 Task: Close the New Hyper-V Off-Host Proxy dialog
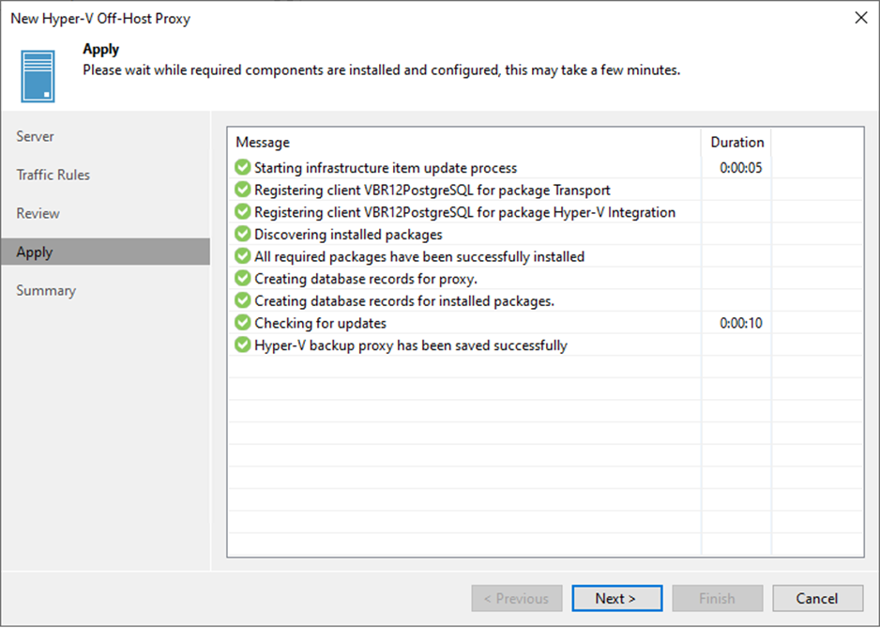pyautogui.click(x=861, y=18)
